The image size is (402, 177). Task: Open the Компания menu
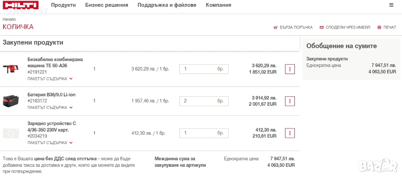click(218, 5)
